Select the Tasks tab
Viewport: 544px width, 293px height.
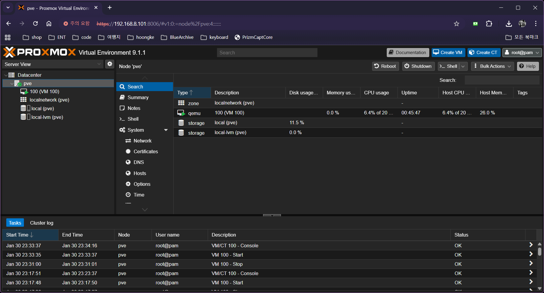coord(15,223)
